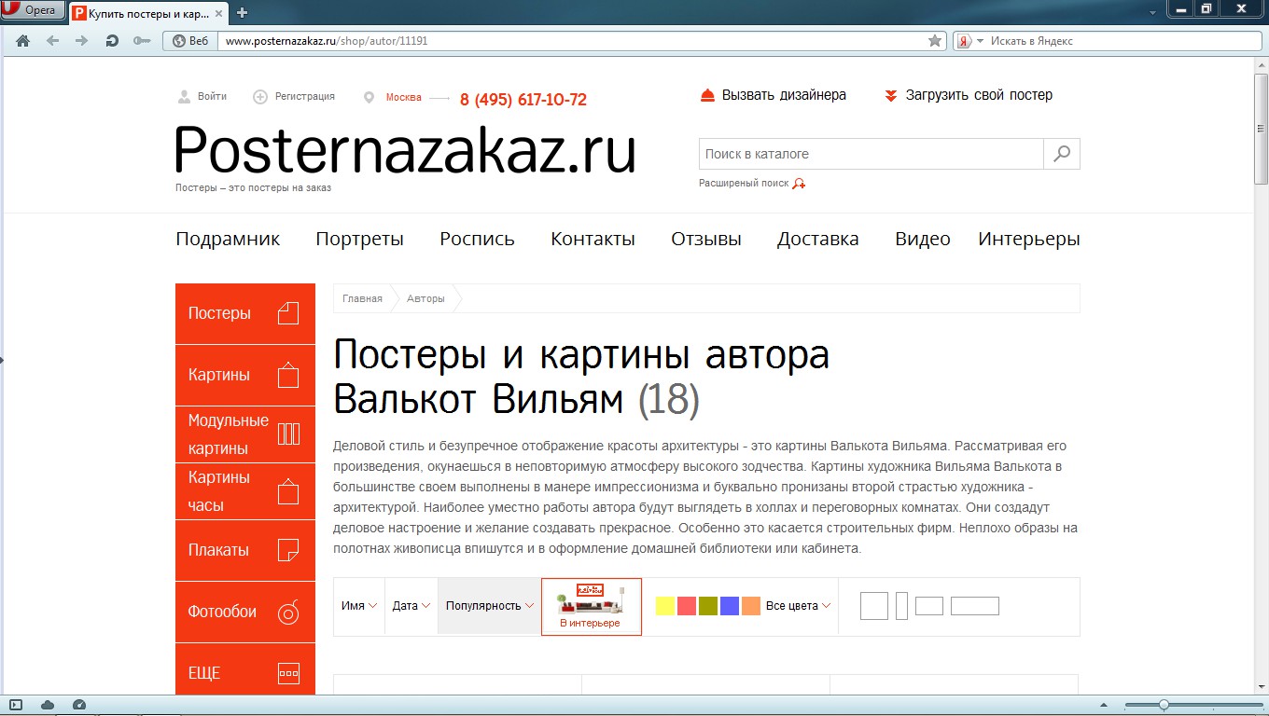Open the Интерьеры menu item
Screen dimensions: 1269x716
(1029, 239)
